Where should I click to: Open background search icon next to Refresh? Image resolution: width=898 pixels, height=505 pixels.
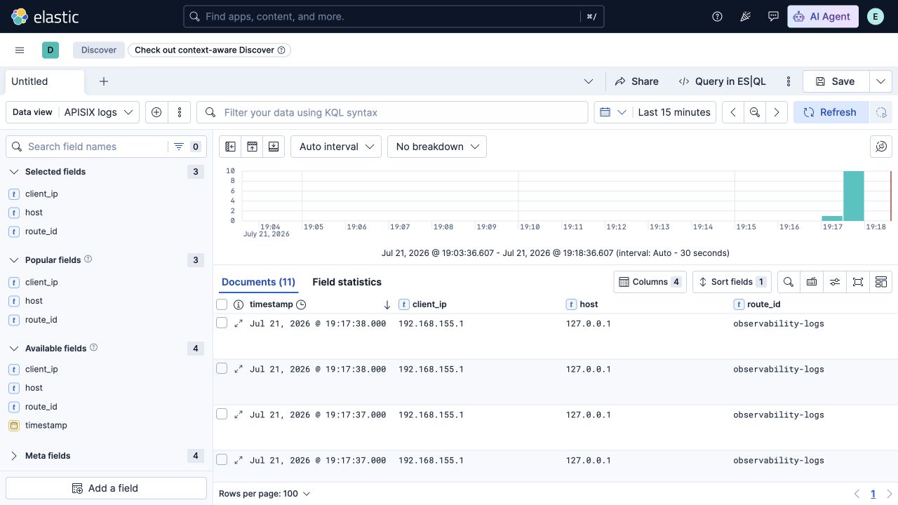881,112
